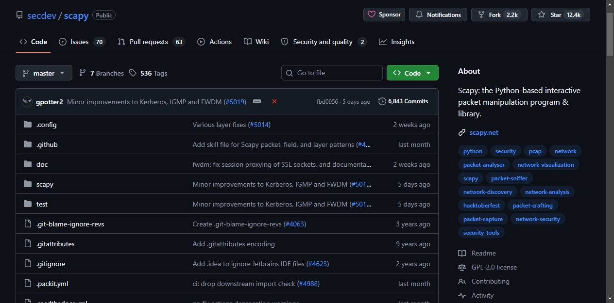Click the Sponsor heart button
The image size is (614, 303).
pos(384,15)
